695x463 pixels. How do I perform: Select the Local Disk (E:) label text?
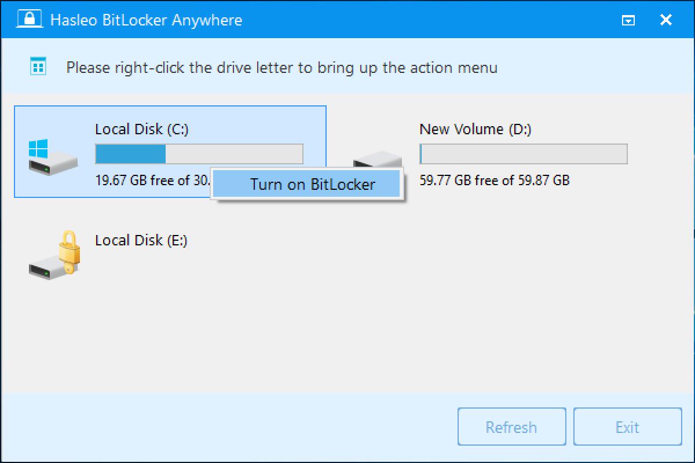pyautogui.click(x=141, y=240)
